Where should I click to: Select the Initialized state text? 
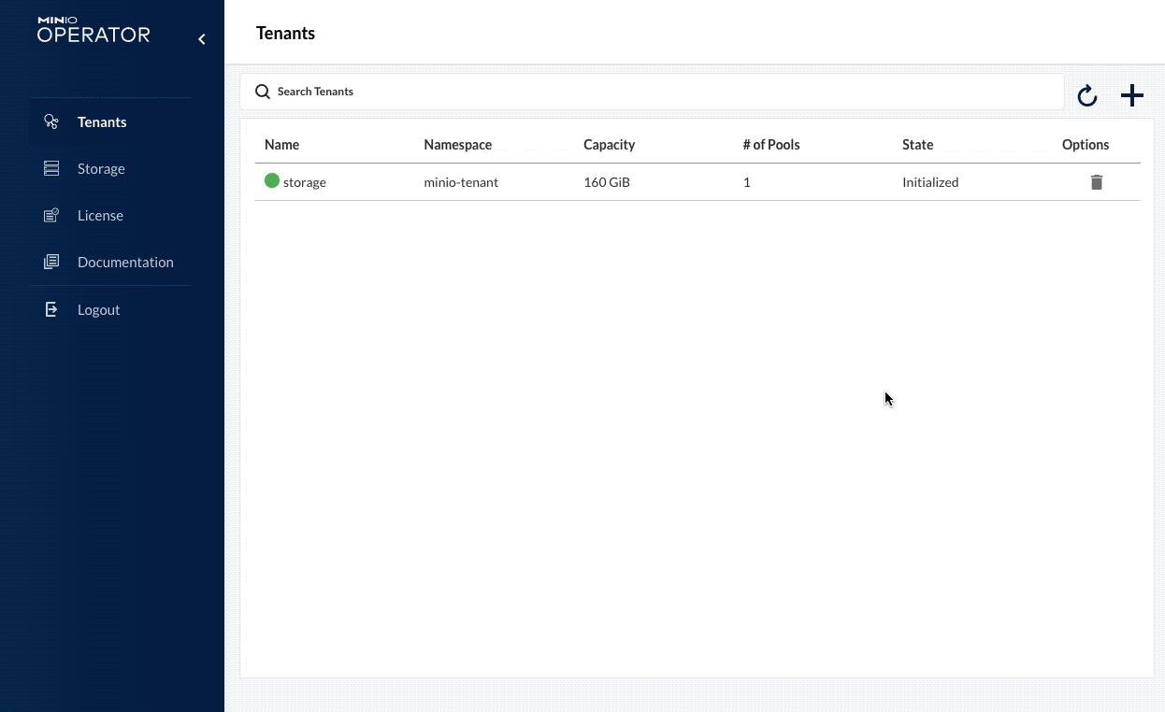pyautogui.click(x=930, y=182)
